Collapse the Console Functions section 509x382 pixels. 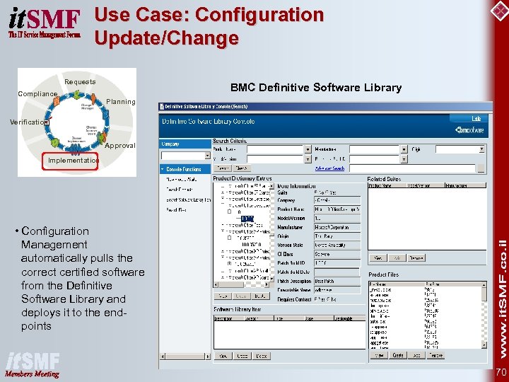tap(163, 169)
